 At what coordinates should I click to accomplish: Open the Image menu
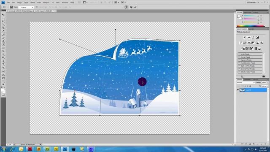tap(19, 3)
